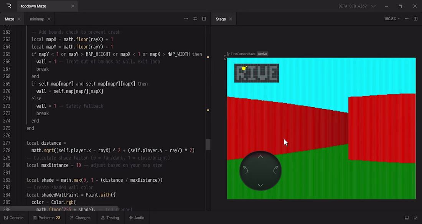Jump to the warning marker near line 265
The height and width of the screenshot is (224, 422).
click(208, 57)
